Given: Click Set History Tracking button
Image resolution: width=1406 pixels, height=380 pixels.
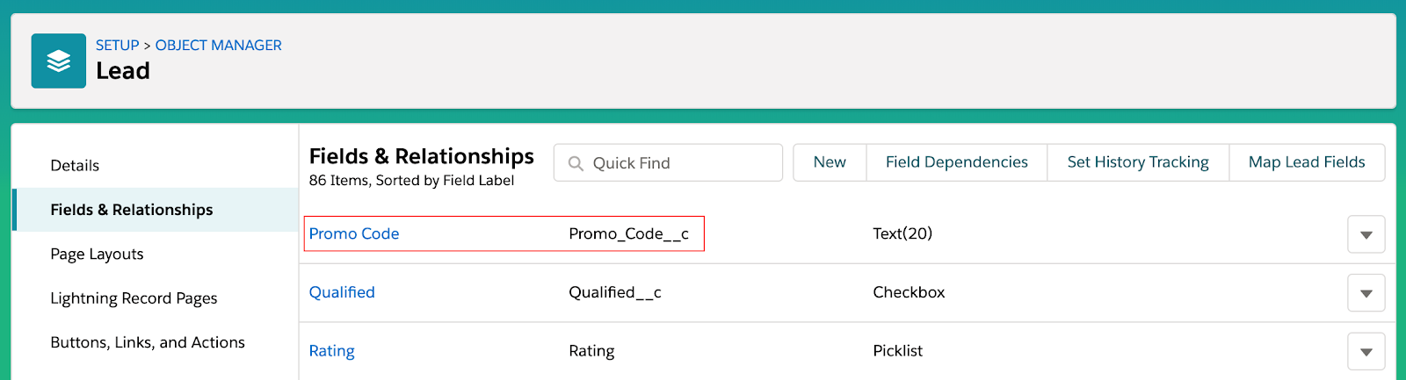Looking at the screenshot, I should point(1137,162).
